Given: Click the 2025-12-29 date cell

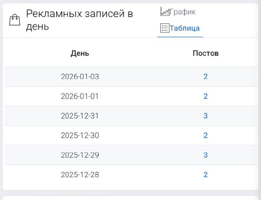Looking at the screenshot, I should pos(80,155).
